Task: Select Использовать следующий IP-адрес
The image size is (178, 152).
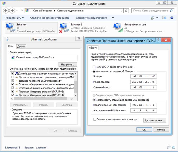Action: tap(94, 71)
